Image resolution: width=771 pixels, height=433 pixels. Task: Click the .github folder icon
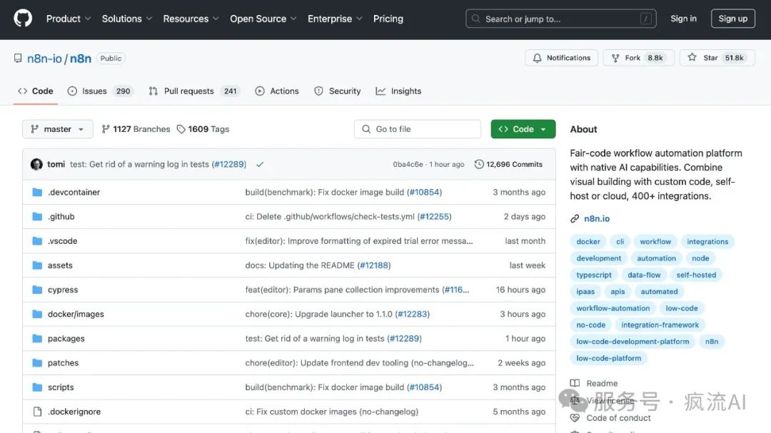(37, 216)
